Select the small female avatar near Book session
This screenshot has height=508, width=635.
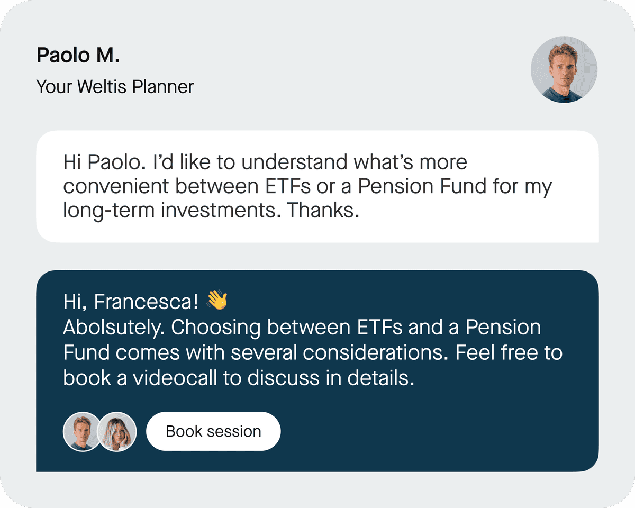117,431
